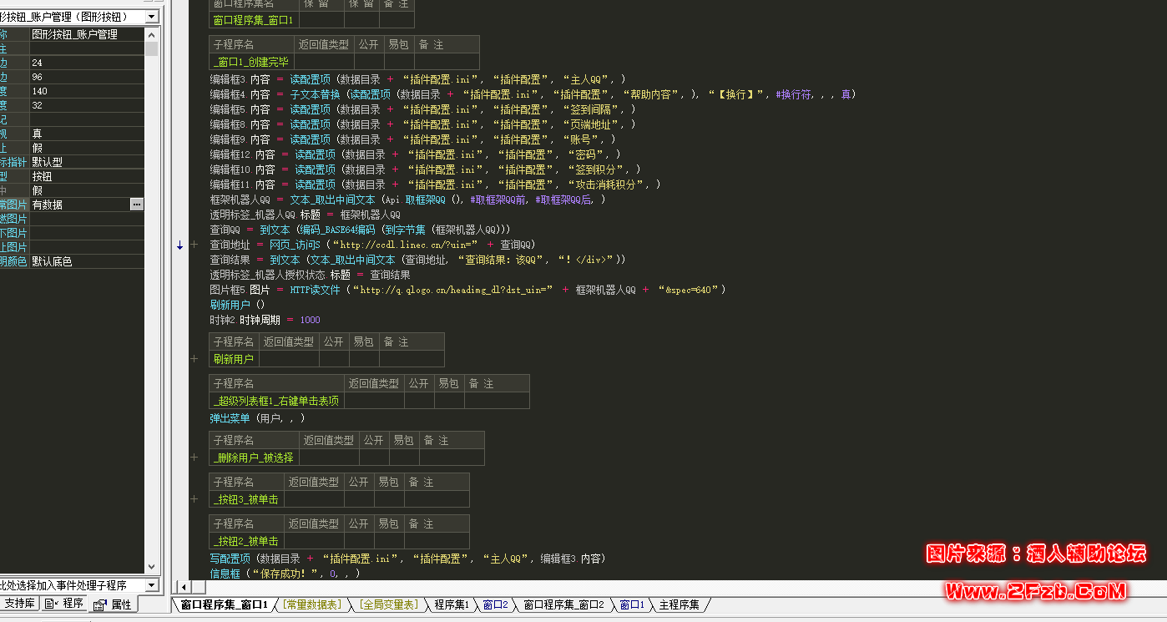Expand the _按钮3_被单击 subroutine
This screenshot has height=622, width=1167.
(x=194, y=499)
